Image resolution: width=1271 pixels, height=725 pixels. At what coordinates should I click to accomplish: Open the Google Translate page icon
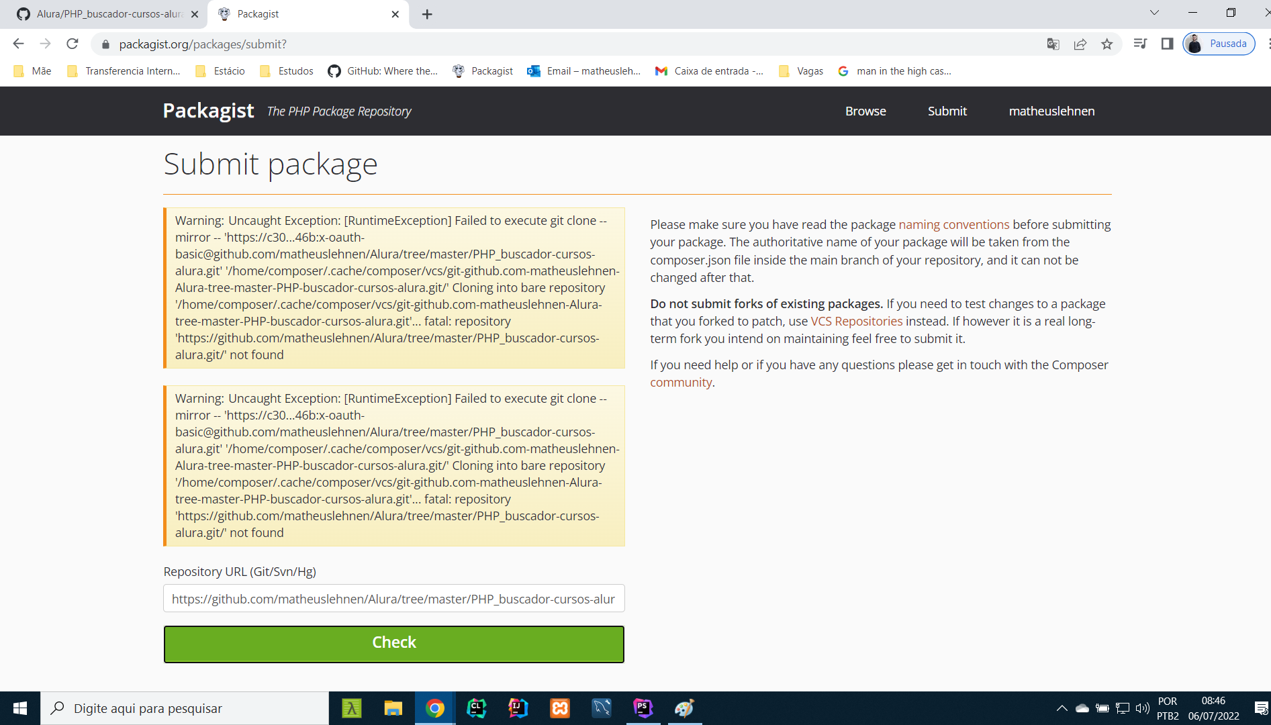[1053, 44]
